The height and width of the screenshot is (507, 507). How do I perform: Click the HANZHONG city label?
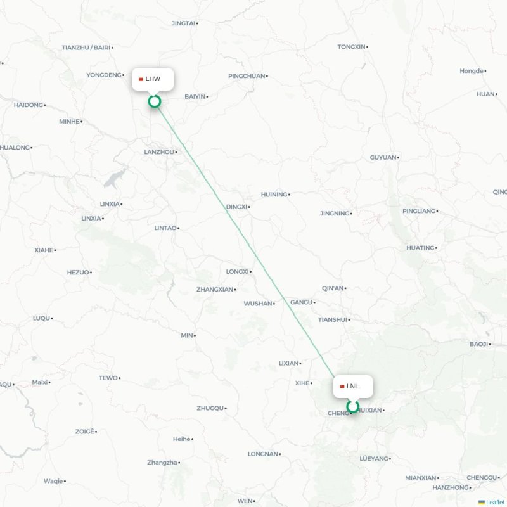pyautogui.click(x=452, y=487)
